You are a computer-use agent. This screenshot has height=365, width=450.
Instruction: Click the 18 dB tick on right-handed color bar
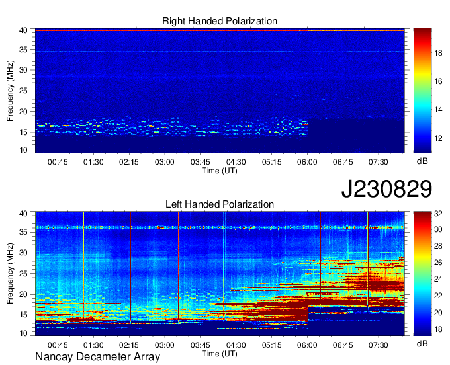[x=439, y=53]
